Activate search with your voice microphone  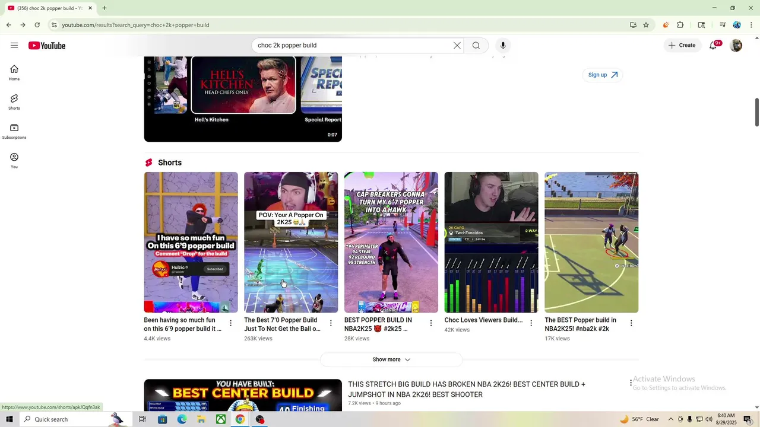click(503, 46)
